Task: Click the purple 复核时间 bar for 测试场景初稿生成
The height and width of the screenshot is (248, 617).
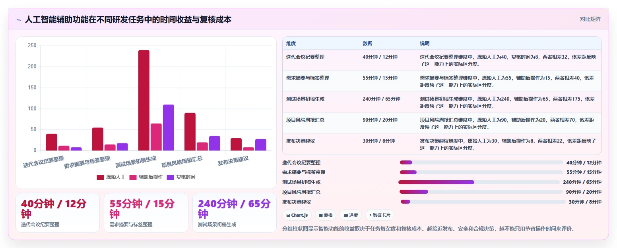Action: pos(169,128)
